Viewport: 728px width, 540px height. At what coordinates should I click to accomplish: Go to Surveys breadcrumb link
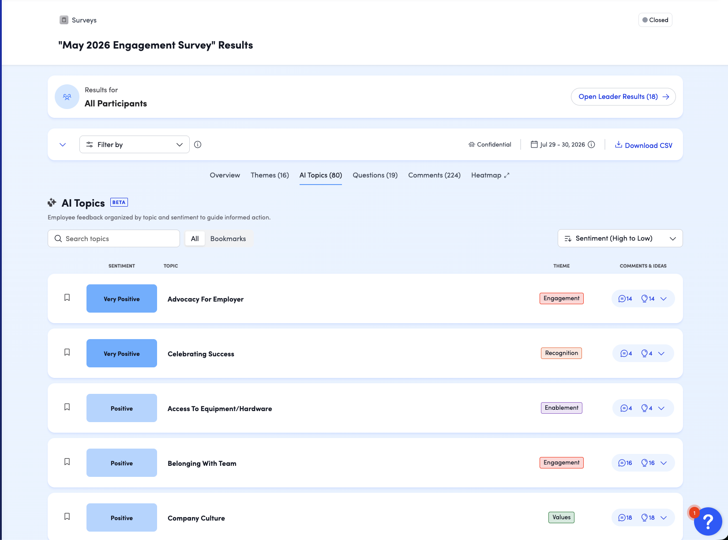84,20
